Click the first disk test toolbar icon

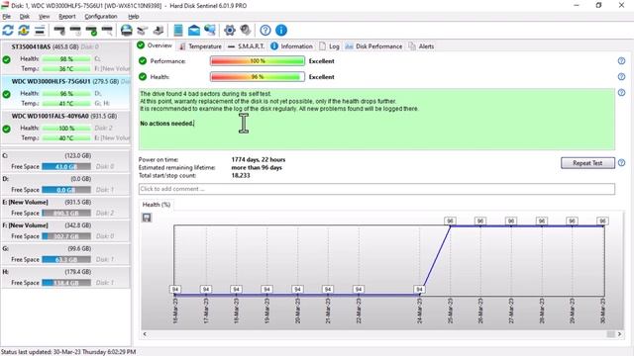coord(59,31)
